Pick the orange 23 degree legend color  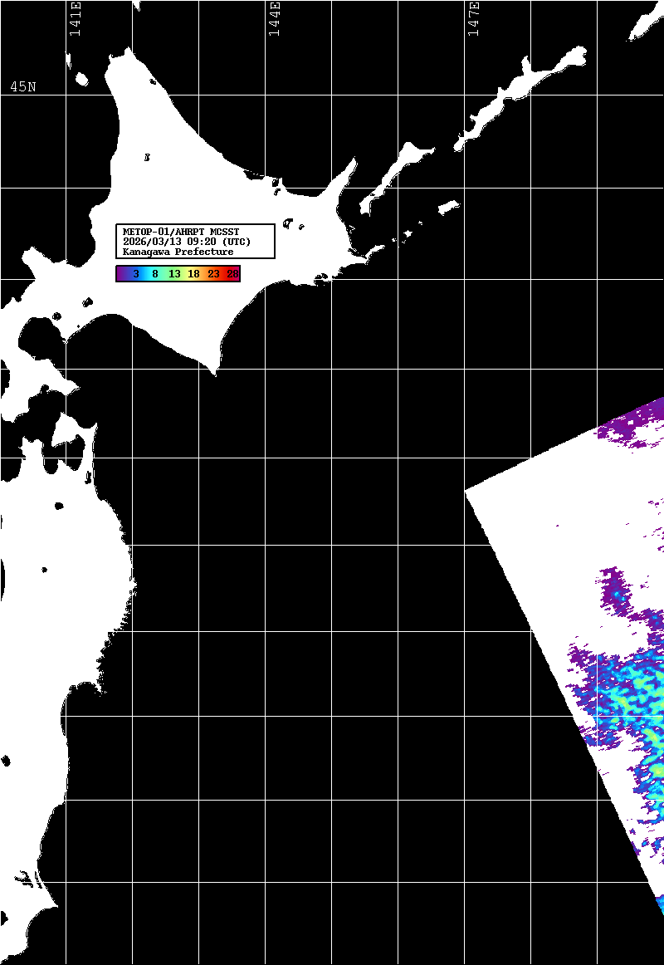pyautogui.click(x=213, y=273)
